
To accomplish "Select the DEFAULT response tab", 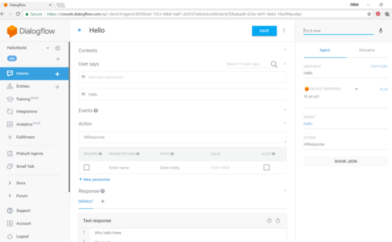I will click(86, 201).
